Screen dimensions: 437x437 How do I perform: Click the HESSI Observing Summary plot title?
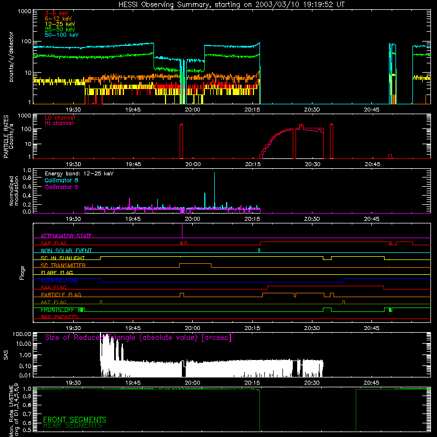click(231, 5)
